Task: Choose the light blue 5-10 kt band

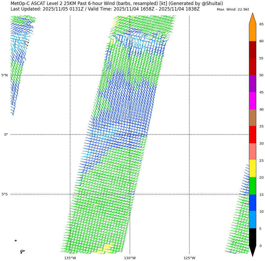Action: 252,220
